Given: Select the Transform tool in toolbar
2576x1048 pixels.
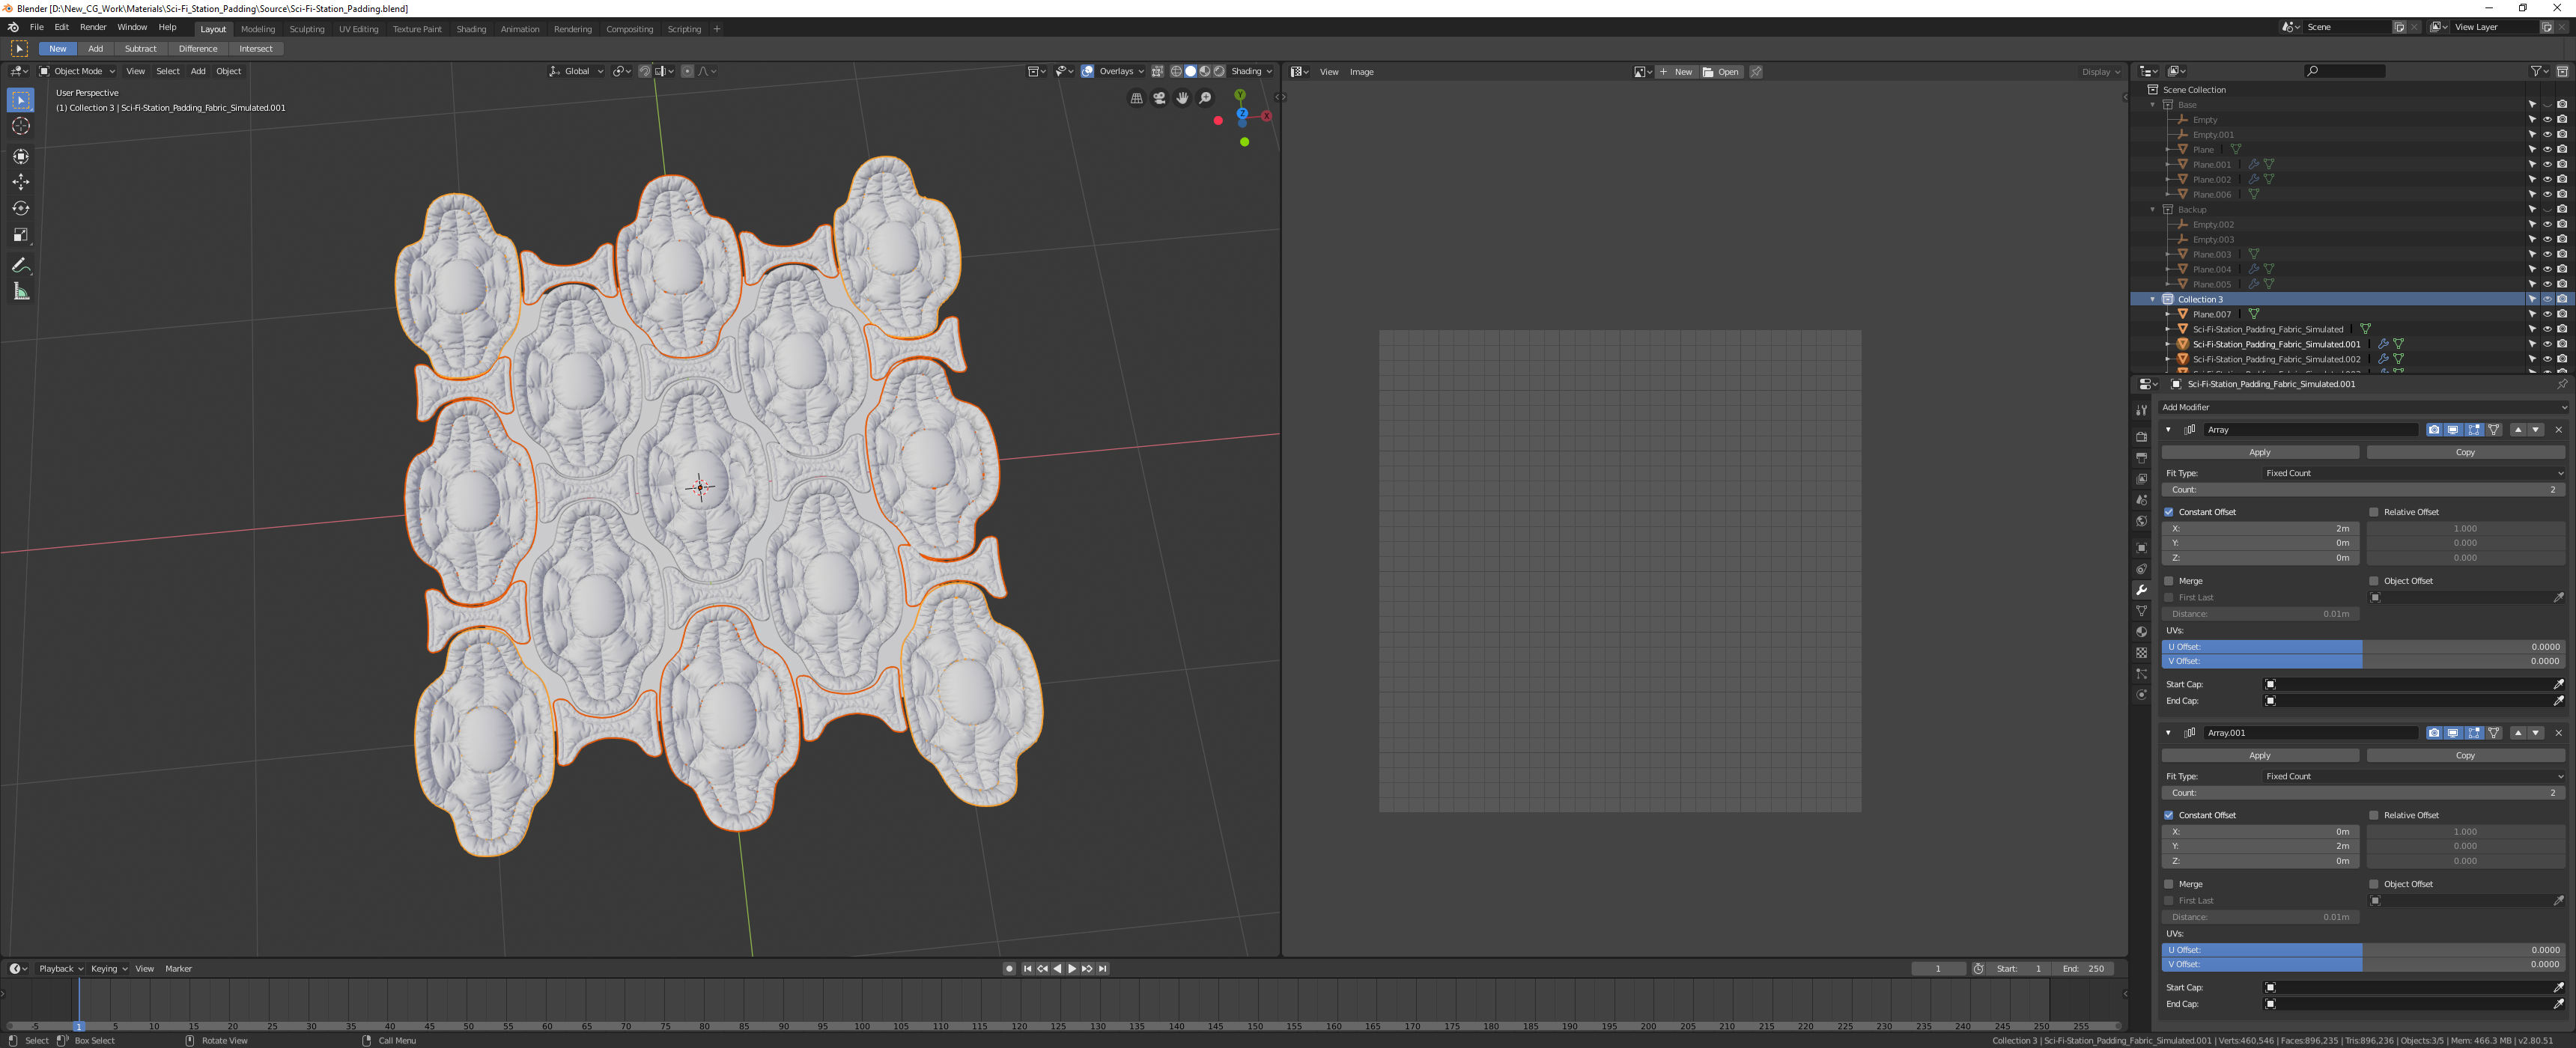Looking at the screenshot, I should (x=21, y=156).
